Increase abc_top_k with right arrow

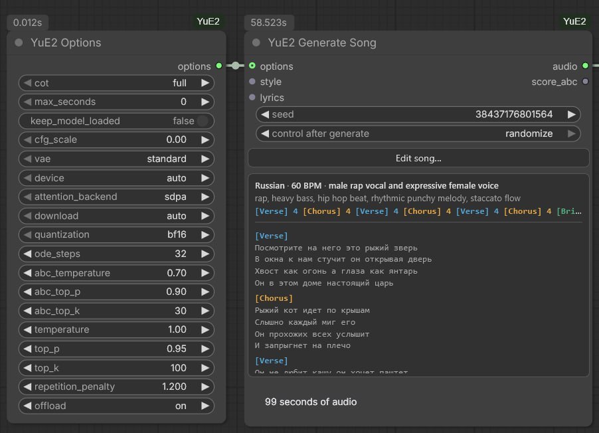[205, 310]
